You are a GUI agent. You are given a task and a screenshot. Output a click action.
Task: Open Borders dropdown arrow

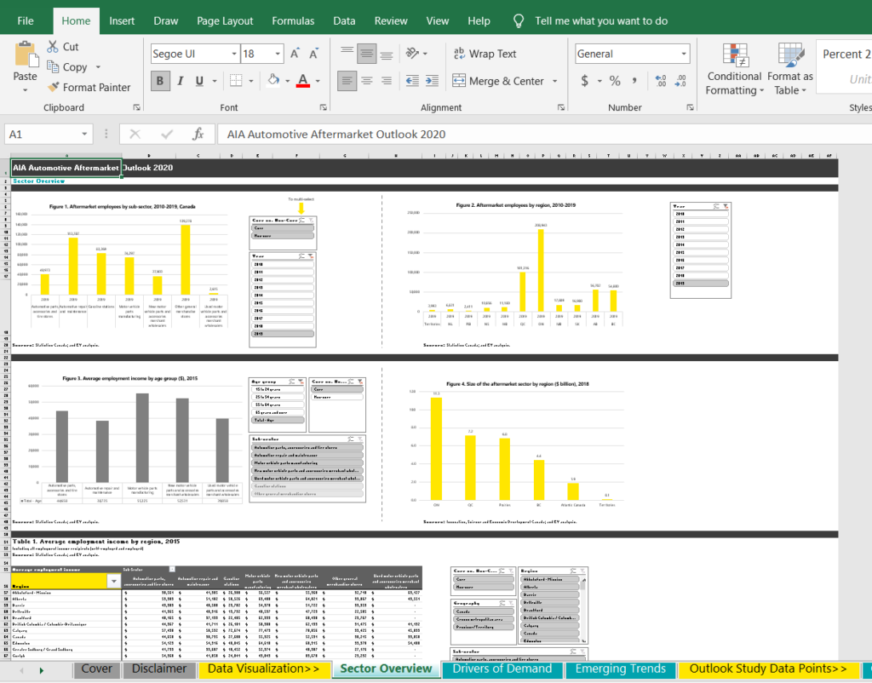251,81
